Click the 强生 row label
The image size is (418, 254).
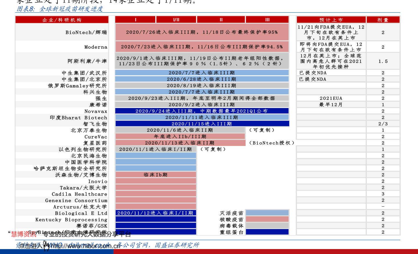coord(101,98)
